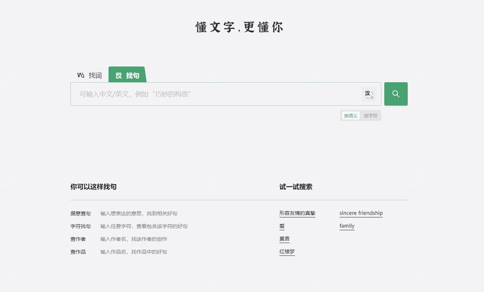Screen dimensions: 484x292
Task: Select the 找句 tab
Action: point(128,75)
